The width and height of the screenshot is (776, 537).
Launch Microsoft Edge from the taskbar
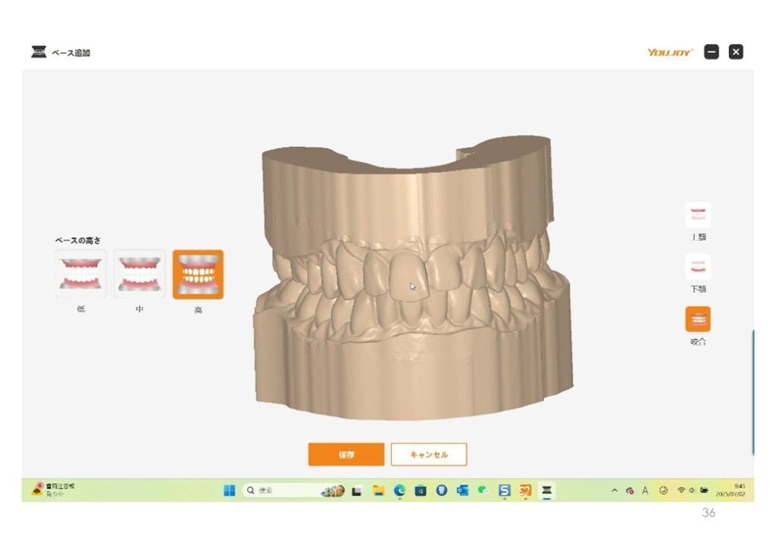(399, 491)
